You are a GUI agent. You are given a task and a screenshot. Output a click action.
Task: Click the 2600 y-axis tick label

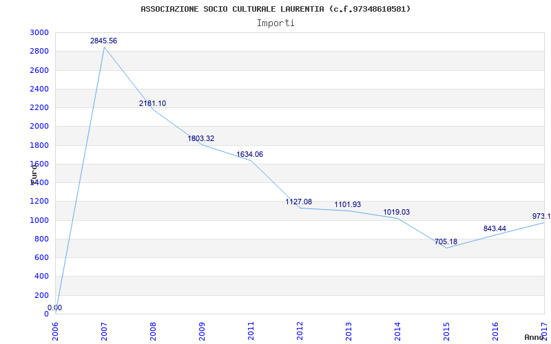point(39,70)
